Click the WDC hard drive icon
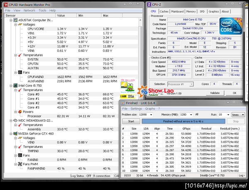The width and height of the screenshot is (249, 190). point(15,120)
